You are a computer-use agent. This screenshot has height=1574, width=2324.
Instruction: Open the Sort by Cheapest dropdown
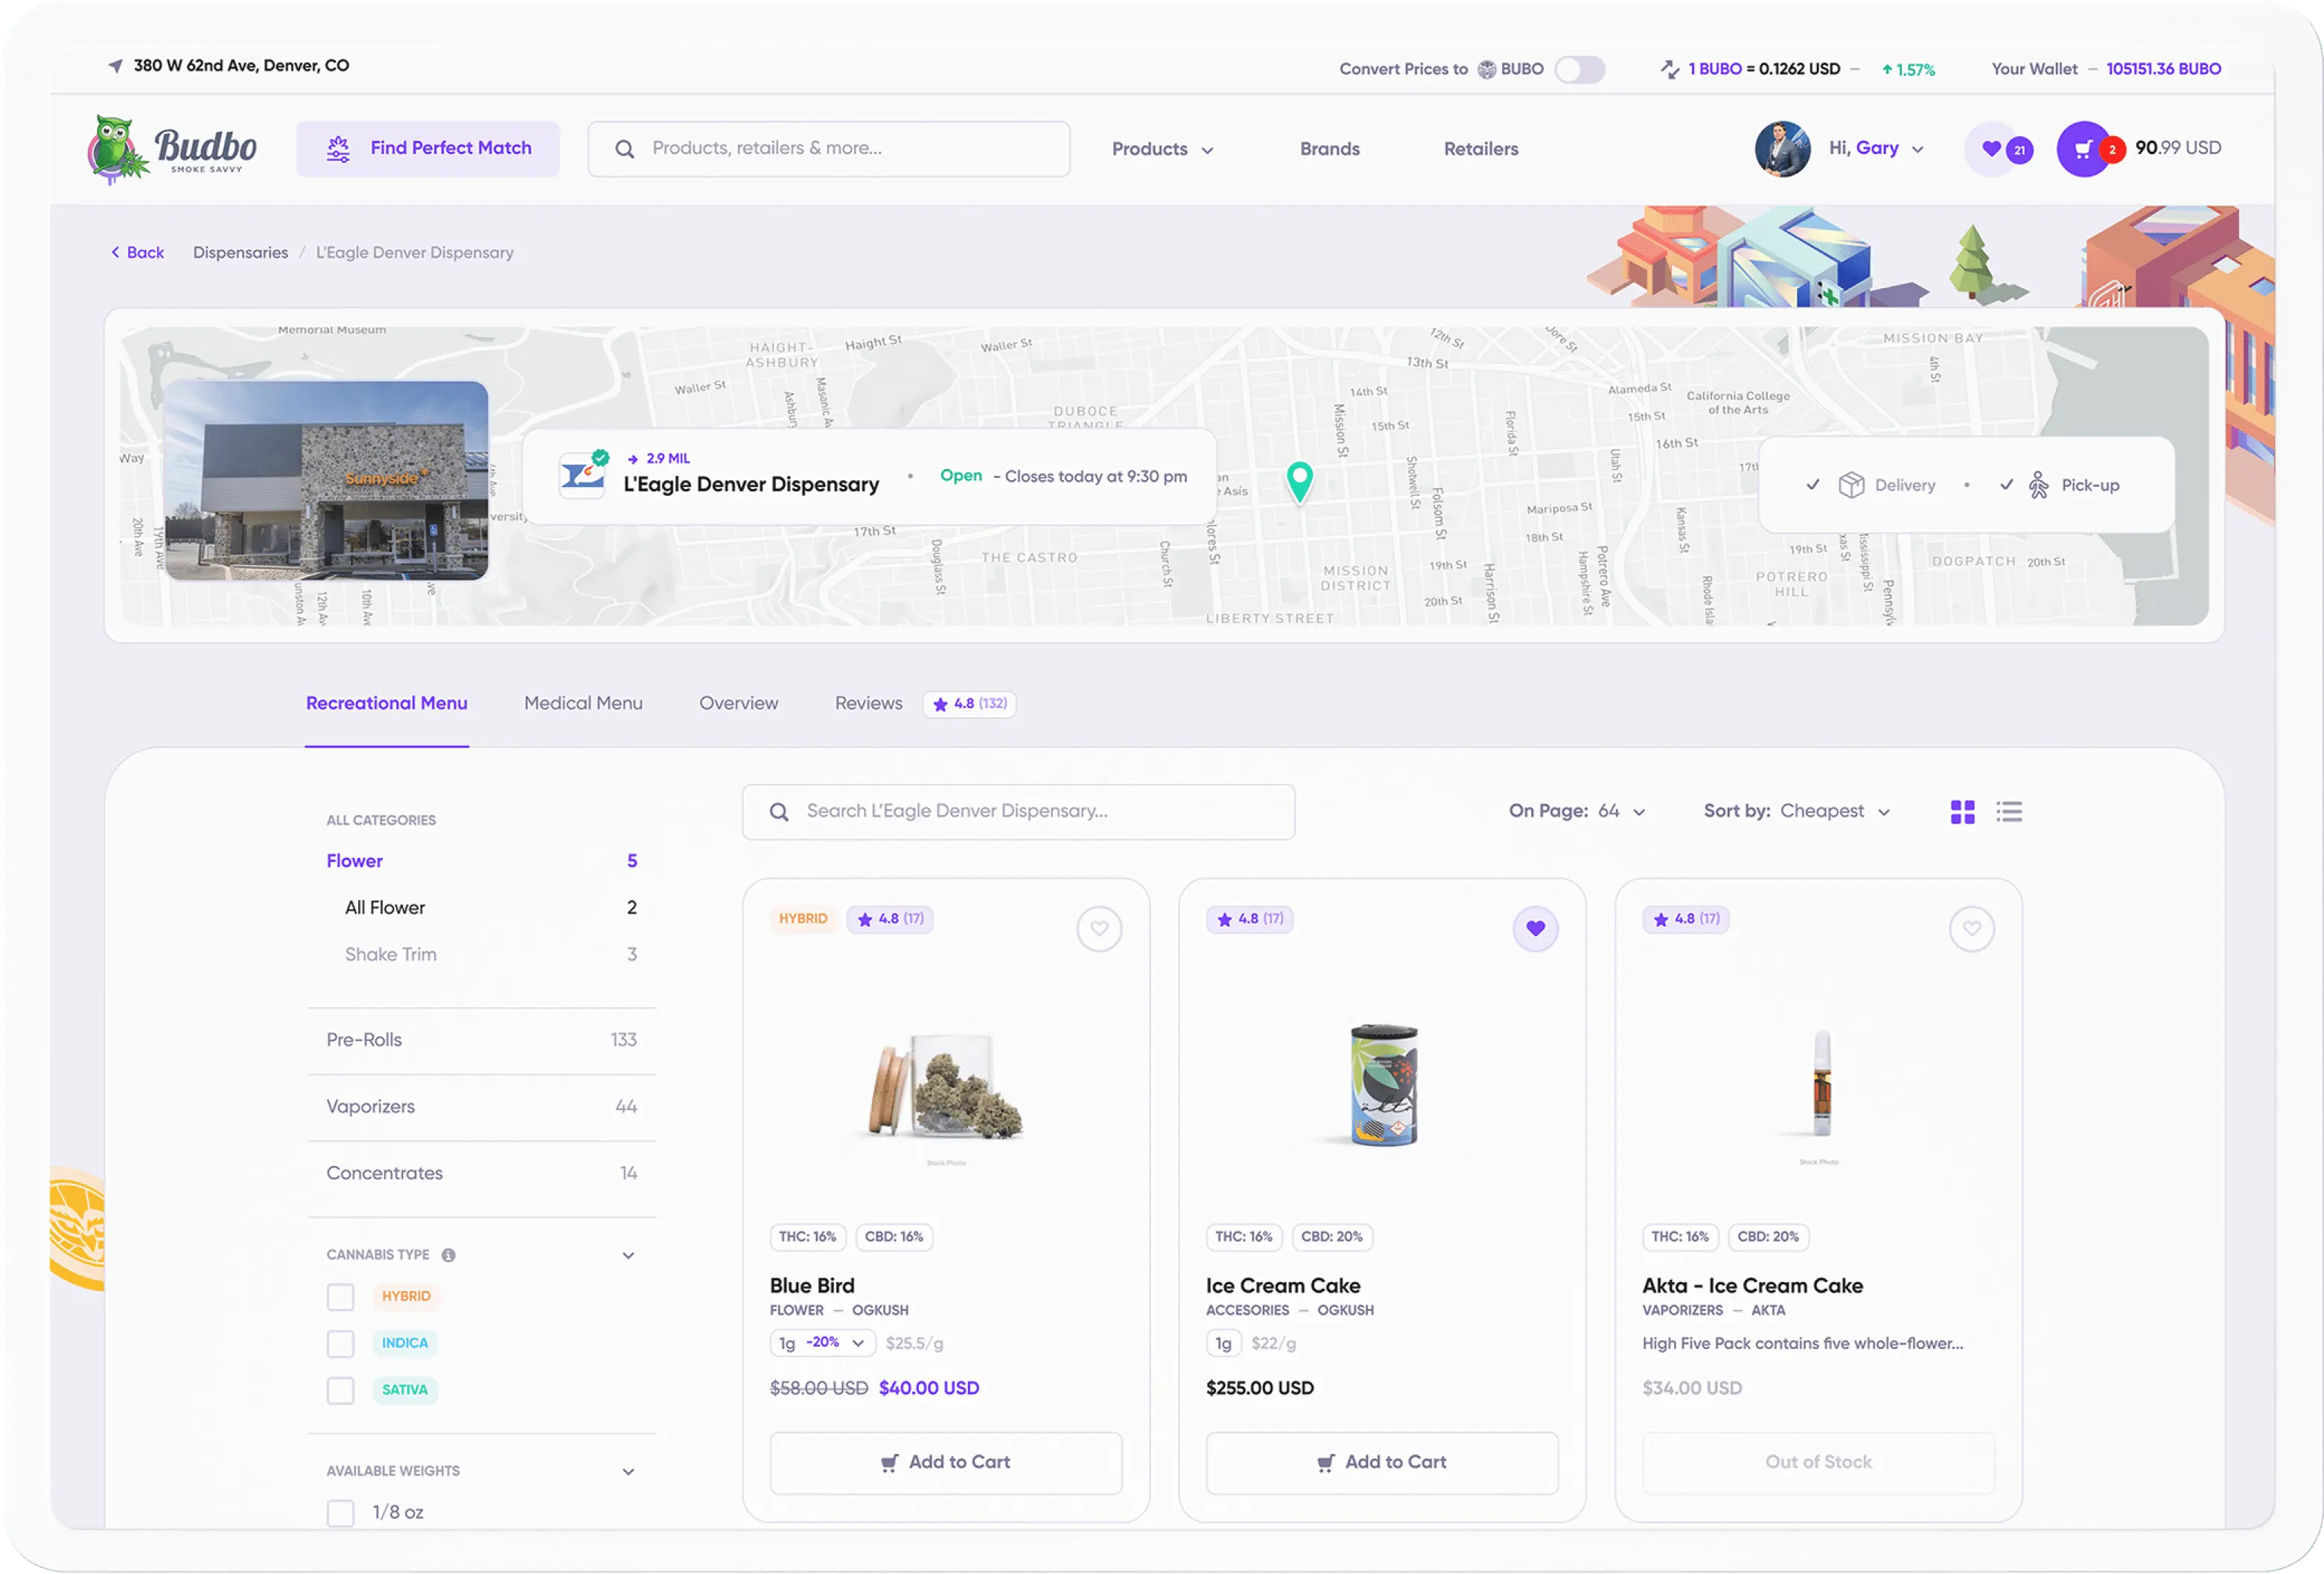(1797, 811)
